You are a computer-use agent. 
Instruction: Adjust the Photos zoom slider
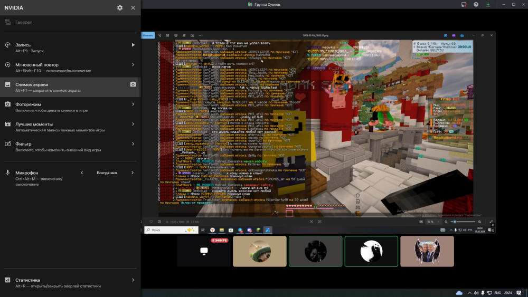tap(464, 222)
